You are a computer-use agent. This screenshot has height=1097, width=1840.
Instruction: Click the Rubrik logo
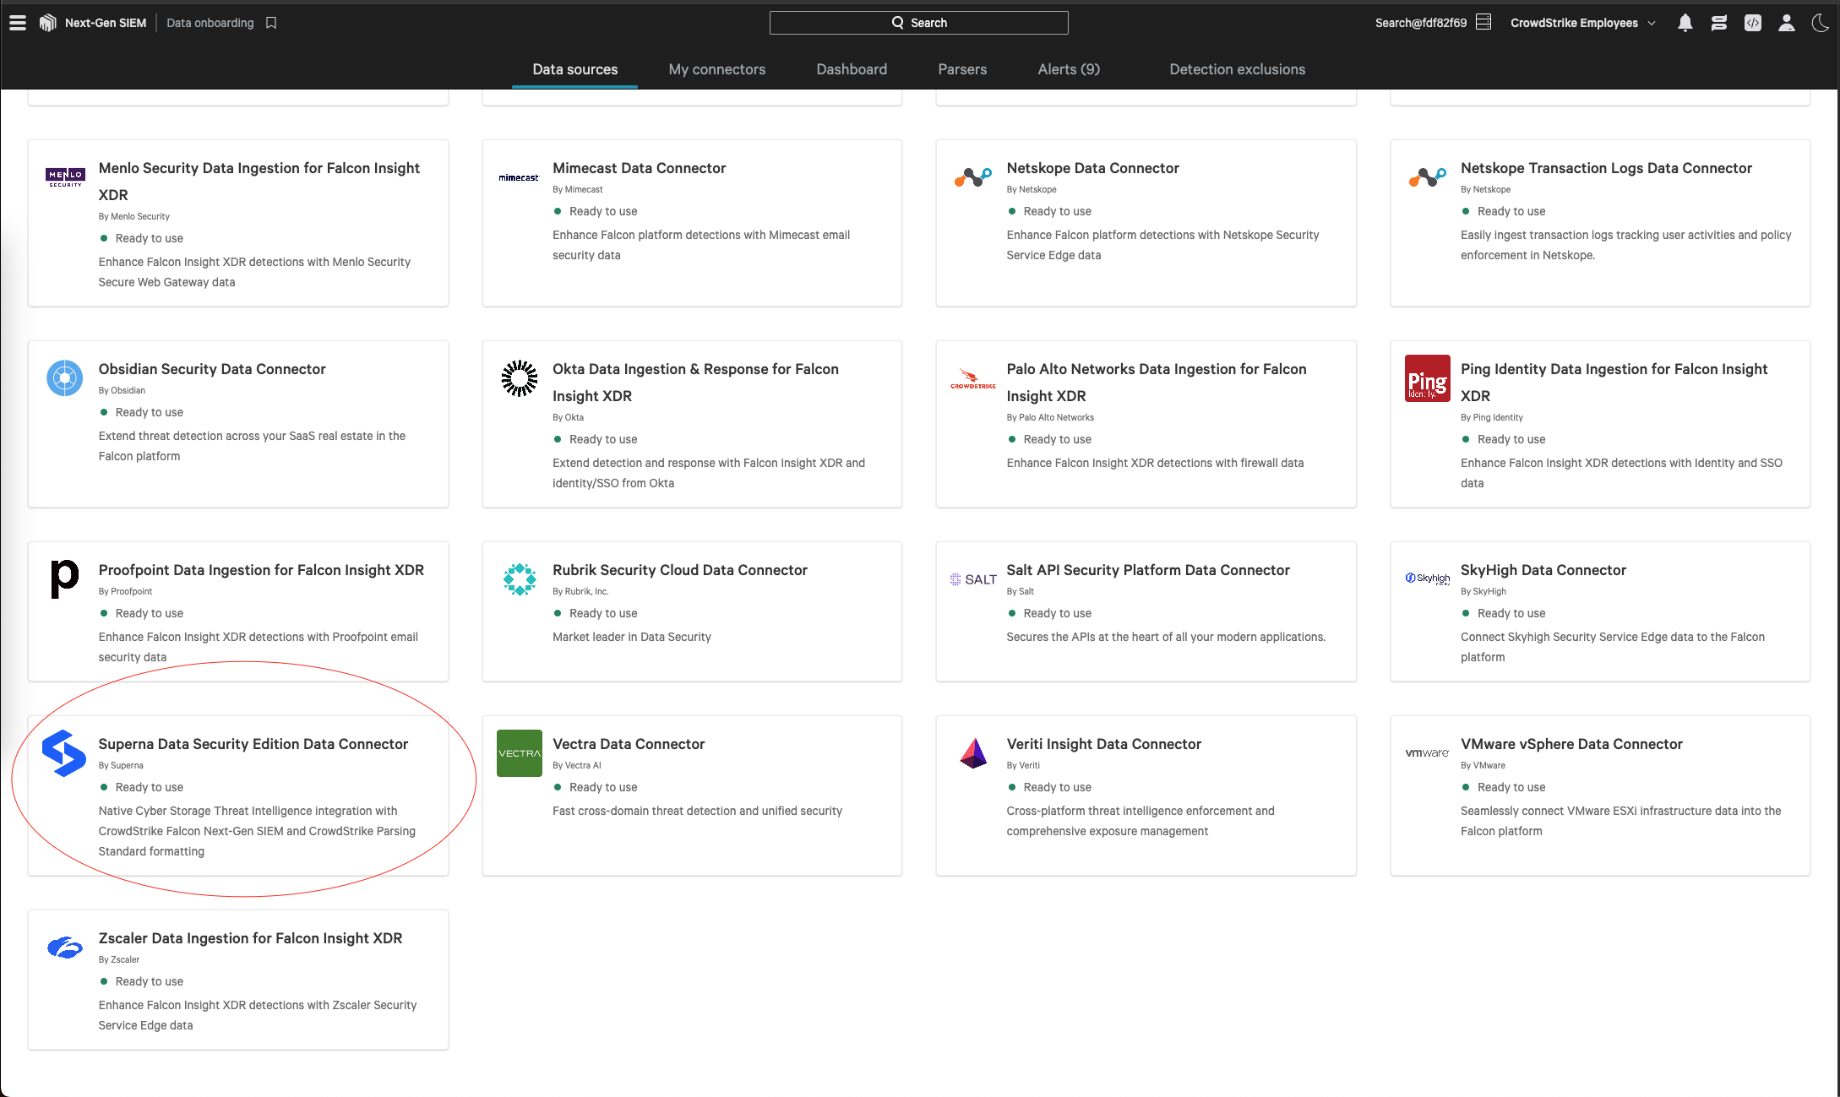pos(519,579)
